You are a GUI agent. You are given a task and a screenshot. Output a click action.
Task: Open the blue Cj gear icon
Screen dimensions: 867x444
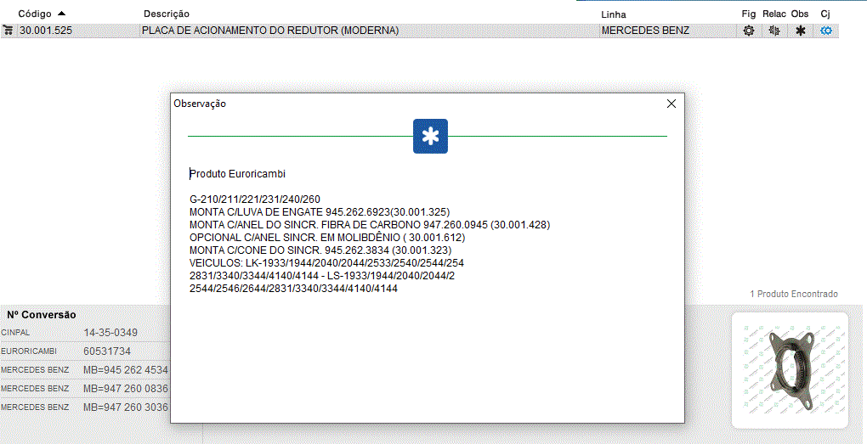825,31
